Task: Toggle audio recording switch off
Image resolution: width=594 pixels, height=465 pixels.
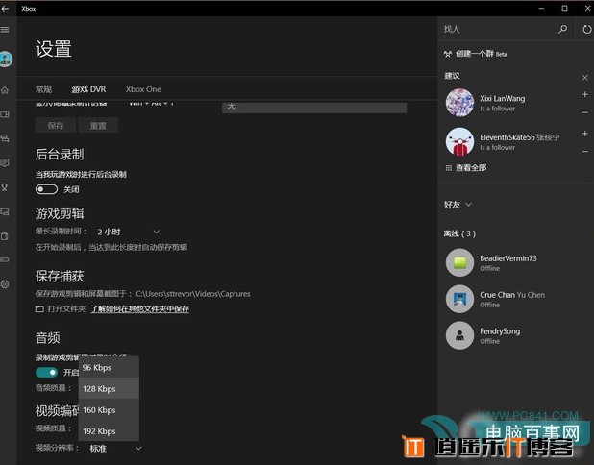Action: coord(46,372)
